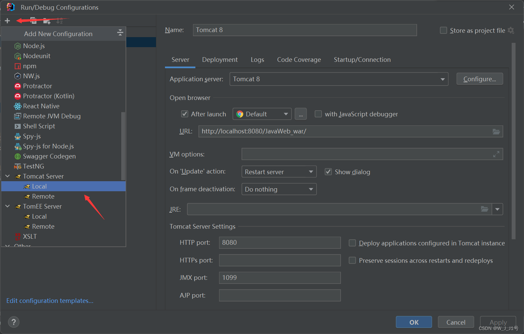
Task: Click the empty HTTPs port field
Action: tap(280, 260)
